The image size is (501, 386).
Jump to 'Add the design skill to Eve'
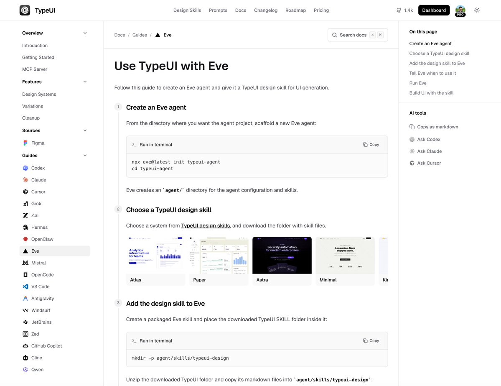[437, 63]
